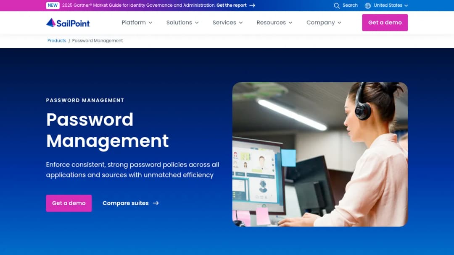Image resolution: width=454 pixels, height=255 pixels.
Task: Open the Get the report link
Action: pyautogui.click(x=236, y=5)
